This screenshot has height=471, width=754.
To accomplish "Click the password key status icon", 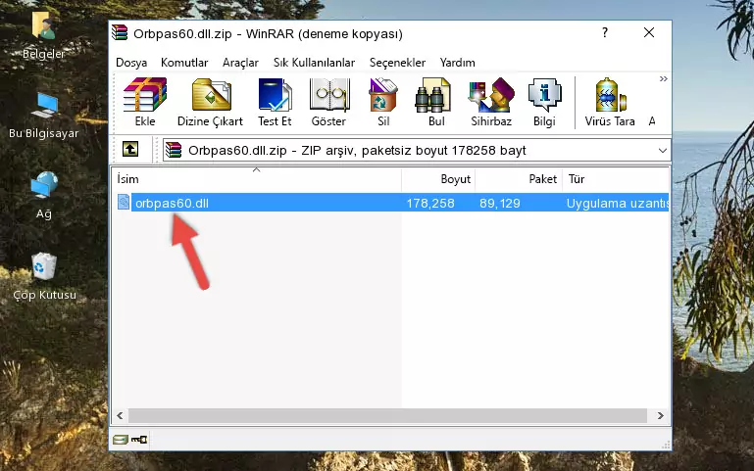I will click(x=139, y=440).
